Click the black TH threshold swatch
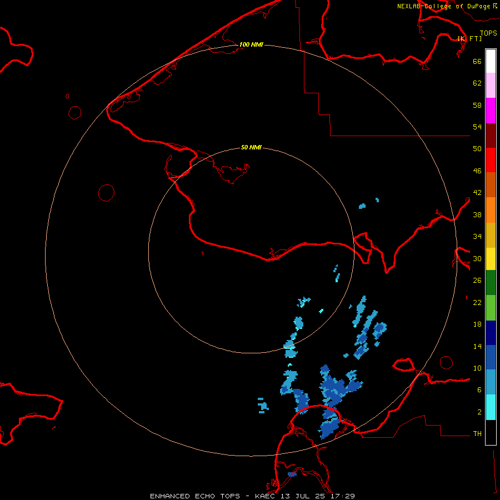The width and height of the screenshot is (500, 500). 491,432
